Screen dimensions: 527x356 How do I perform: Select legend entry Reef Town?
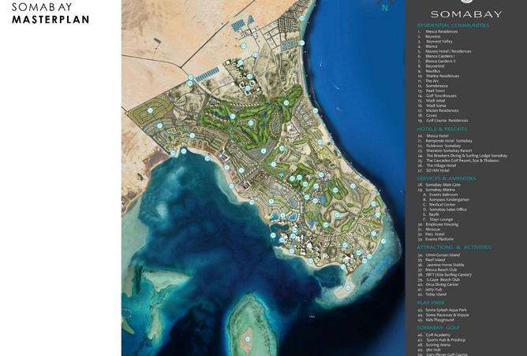pos(432,91)
